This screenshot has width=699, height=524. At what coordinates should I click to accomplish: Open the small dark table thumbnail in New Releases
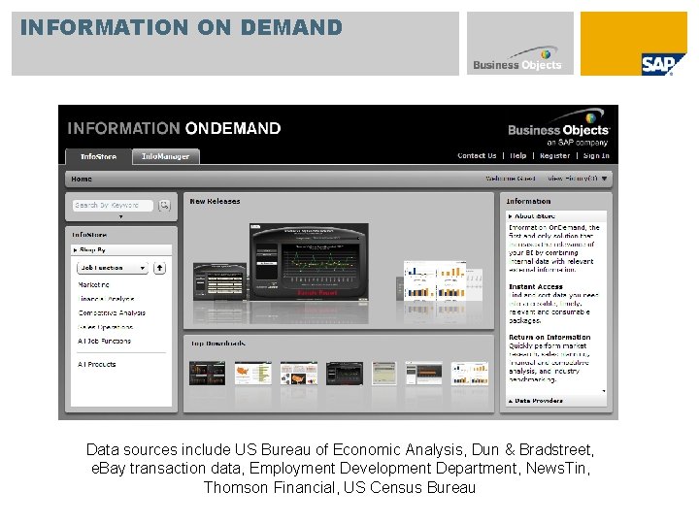219,281
